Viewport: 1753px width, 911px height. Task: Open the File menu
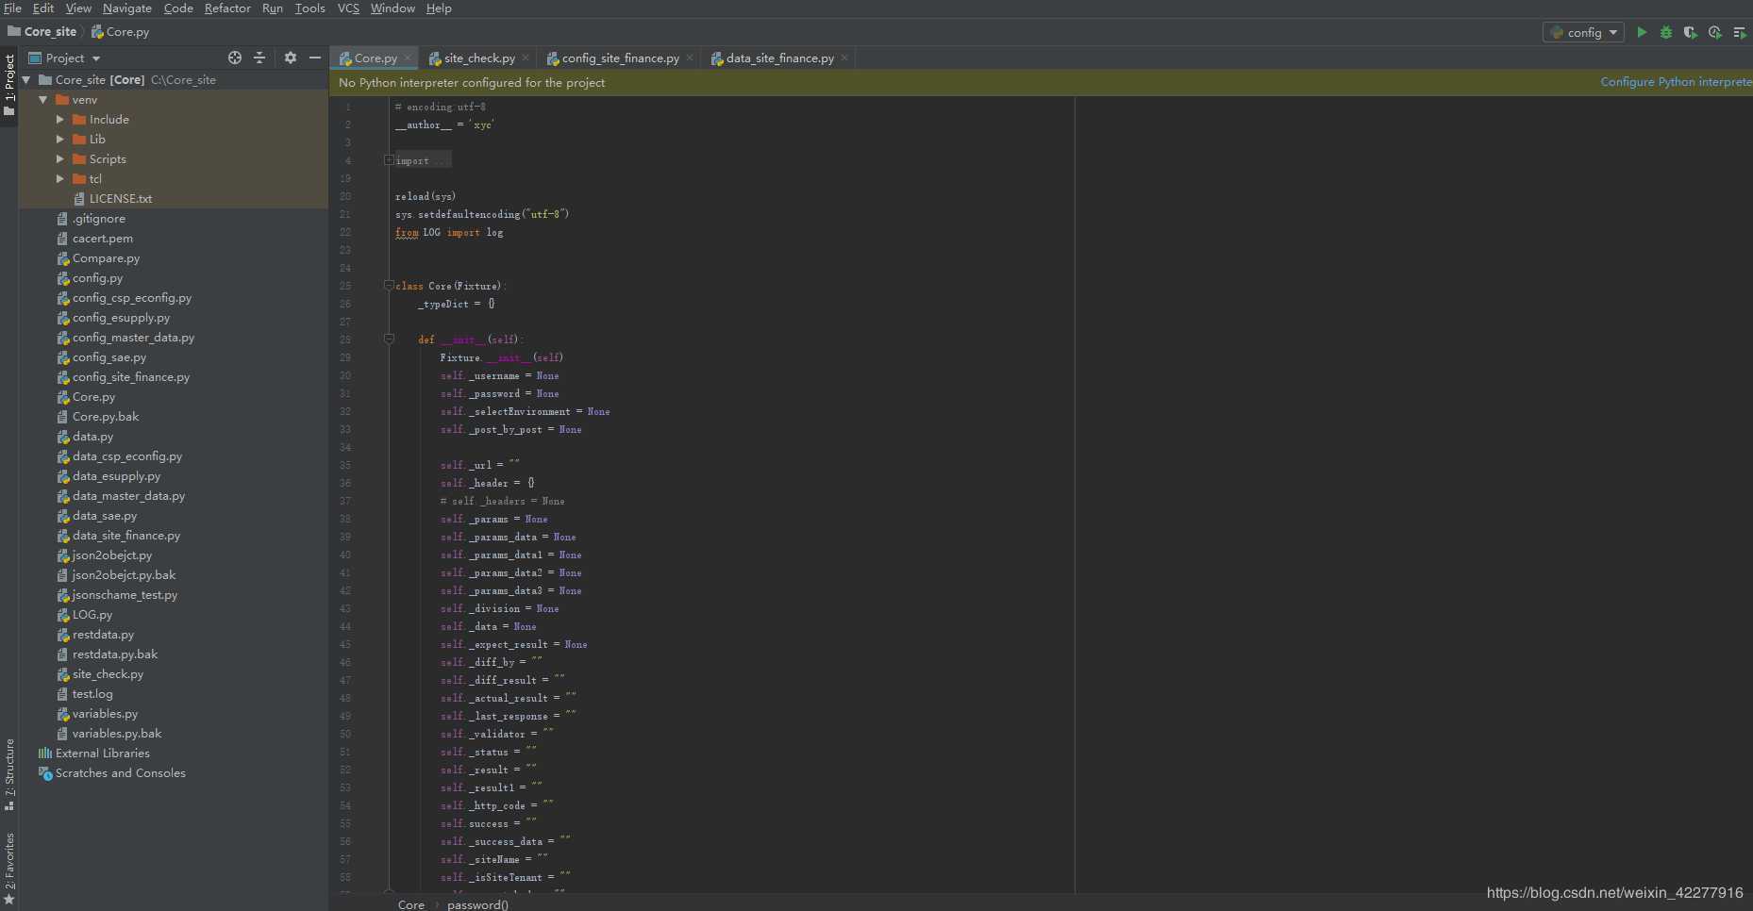tap(13, 8)
